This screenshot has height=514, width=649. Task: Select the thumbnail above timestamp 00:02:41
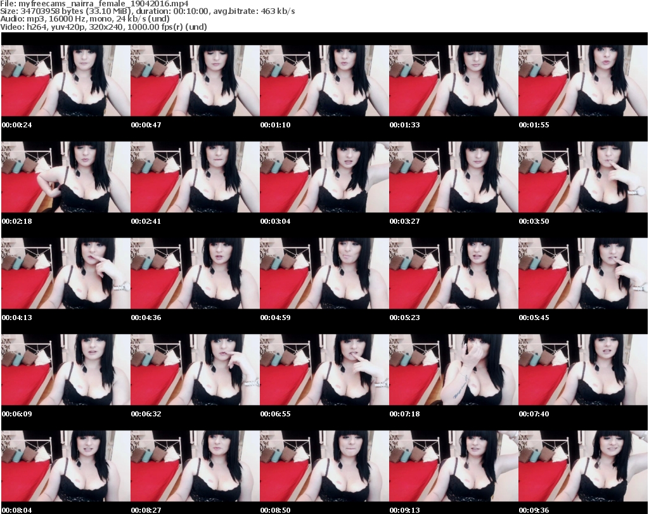click(195, 177)
